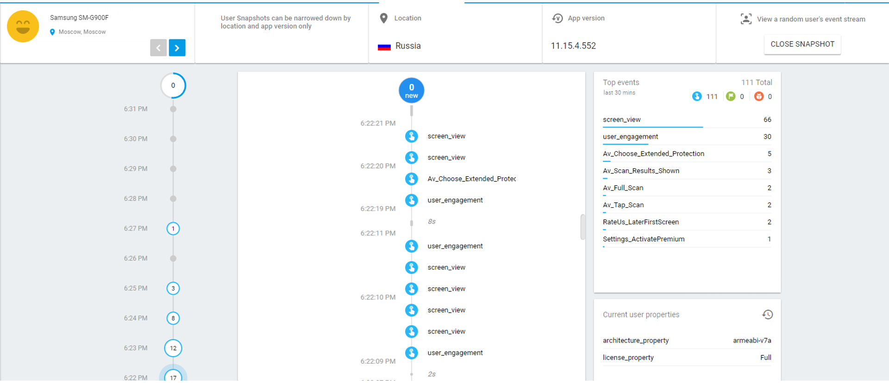
Task: Click the icon of the user_engagement event below the 8s gap
Action: (x=412, y=246)
